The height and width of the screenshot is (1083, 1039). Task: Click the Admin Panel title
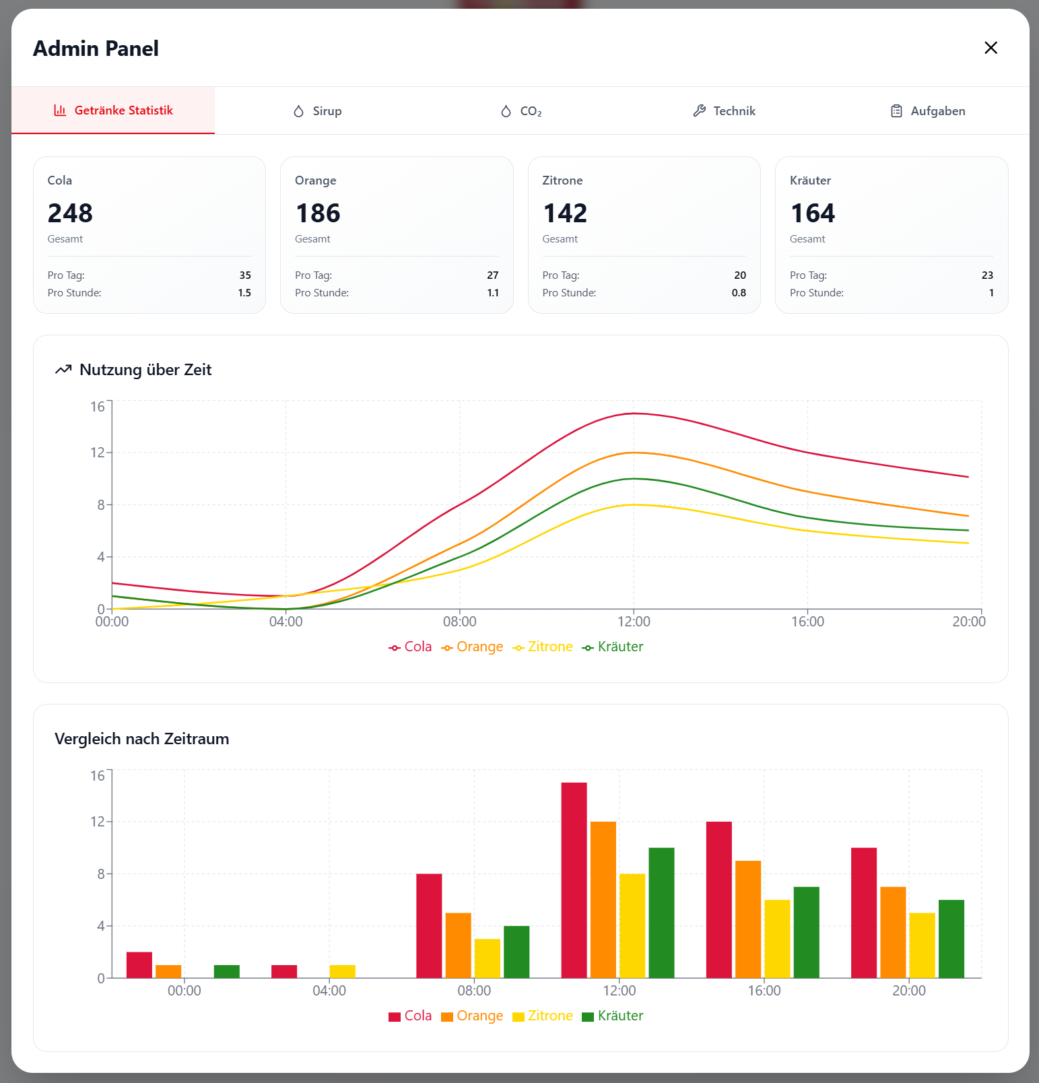pyautogui.click(x=96, y=48)
